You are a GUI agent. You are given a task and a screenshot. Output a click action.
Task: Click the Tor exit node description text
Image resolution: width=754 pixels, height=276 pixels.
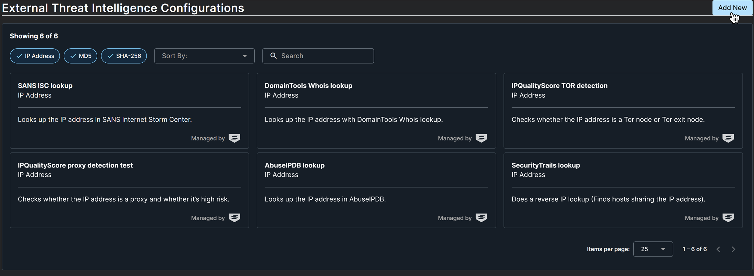(608, 120)
